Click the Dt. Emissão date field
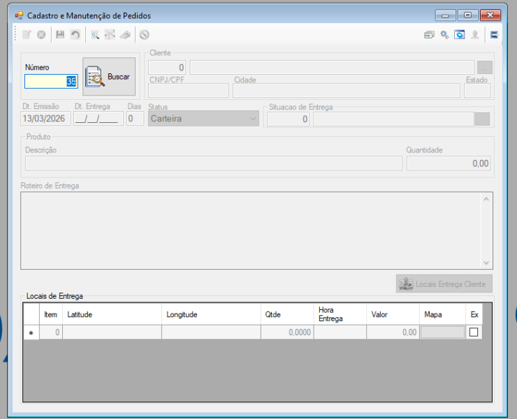The height and width of the screenshot is (419, 517). [x=45, y=119]
